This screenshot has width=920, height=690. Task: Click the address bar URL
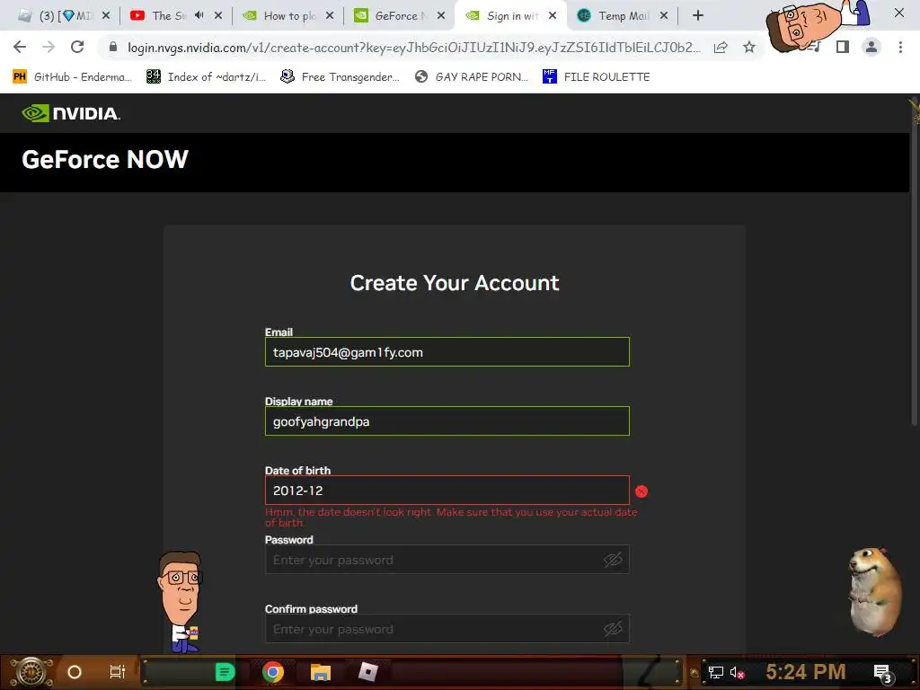pos(413,48)
